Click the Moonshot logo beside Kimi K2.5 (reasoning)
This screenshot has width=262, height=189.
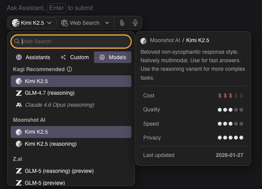click(x=19, y=144)
